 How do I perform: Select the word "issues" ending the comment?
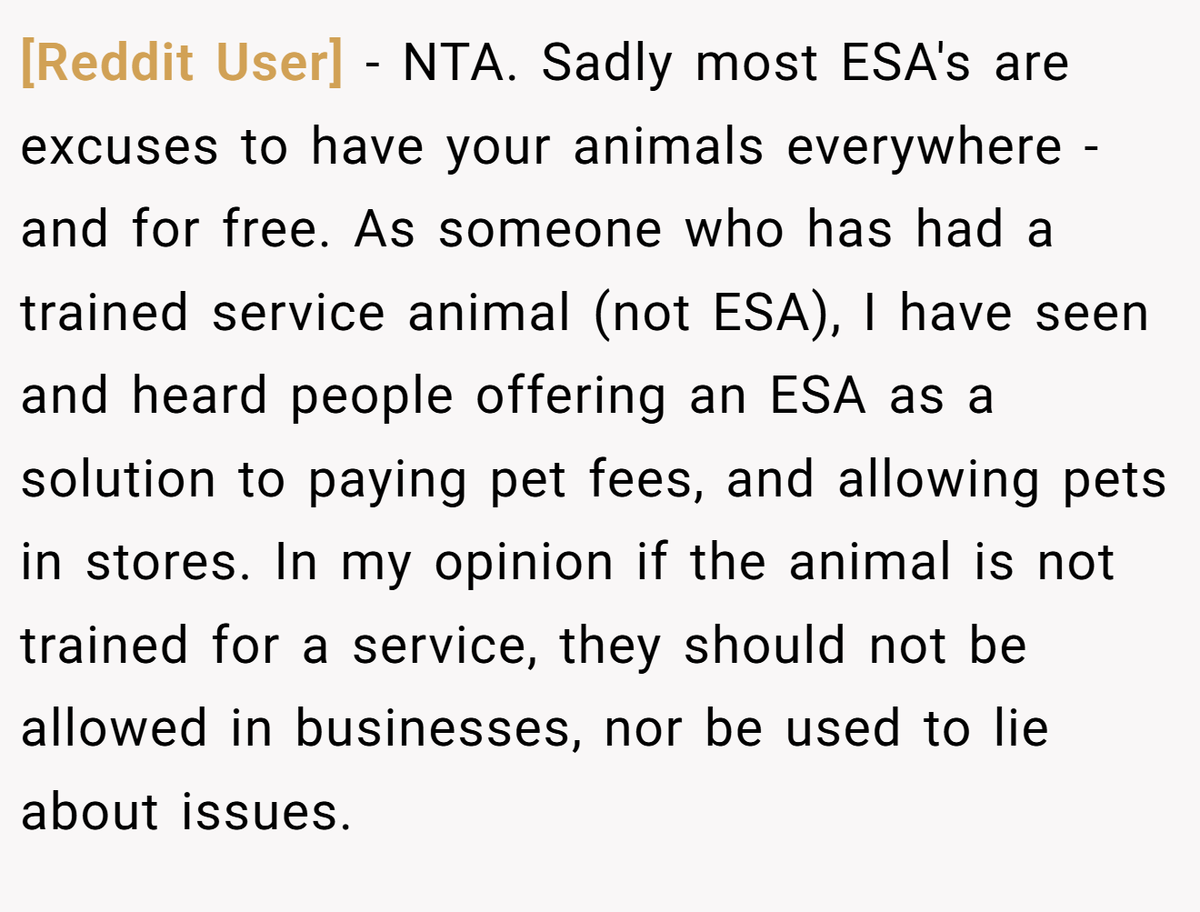(x=260, y=813)
